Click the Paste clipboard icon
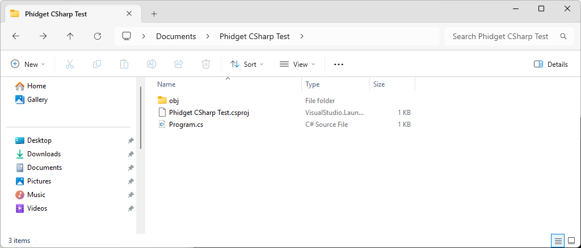 tap(124, 65)
